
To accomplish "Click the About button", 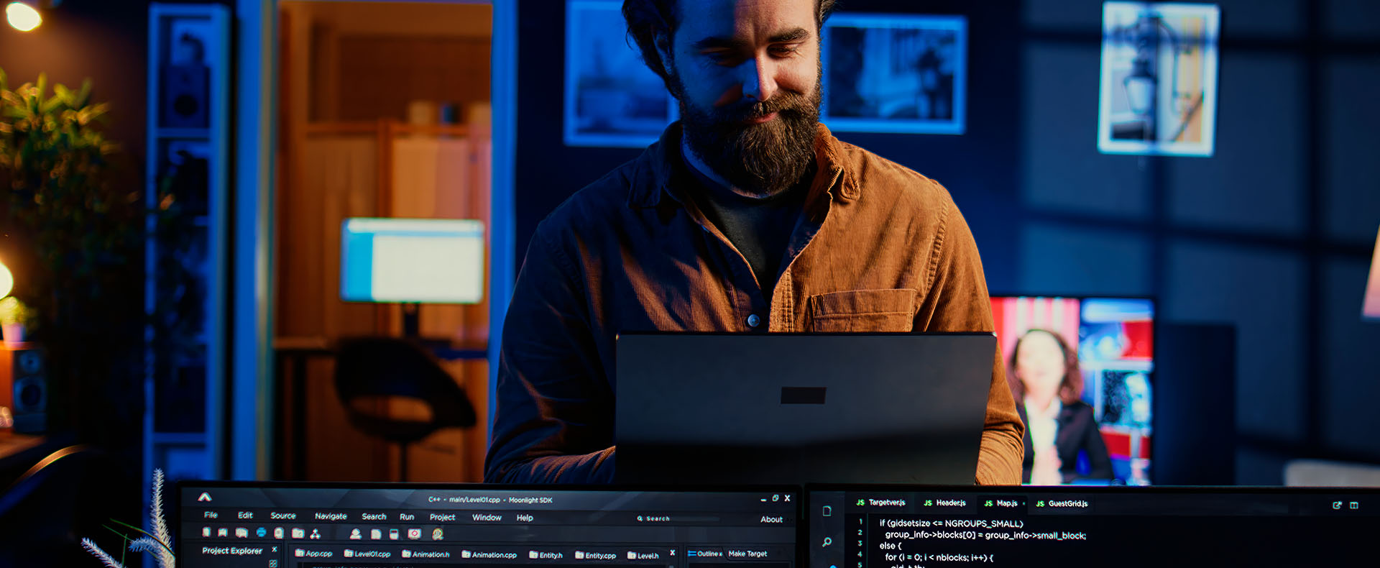I will click(771, 519).
